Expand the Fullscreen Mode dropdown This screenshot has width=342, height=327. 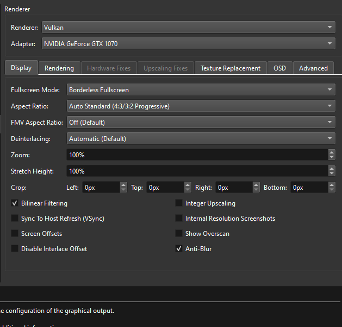[201, 89]
